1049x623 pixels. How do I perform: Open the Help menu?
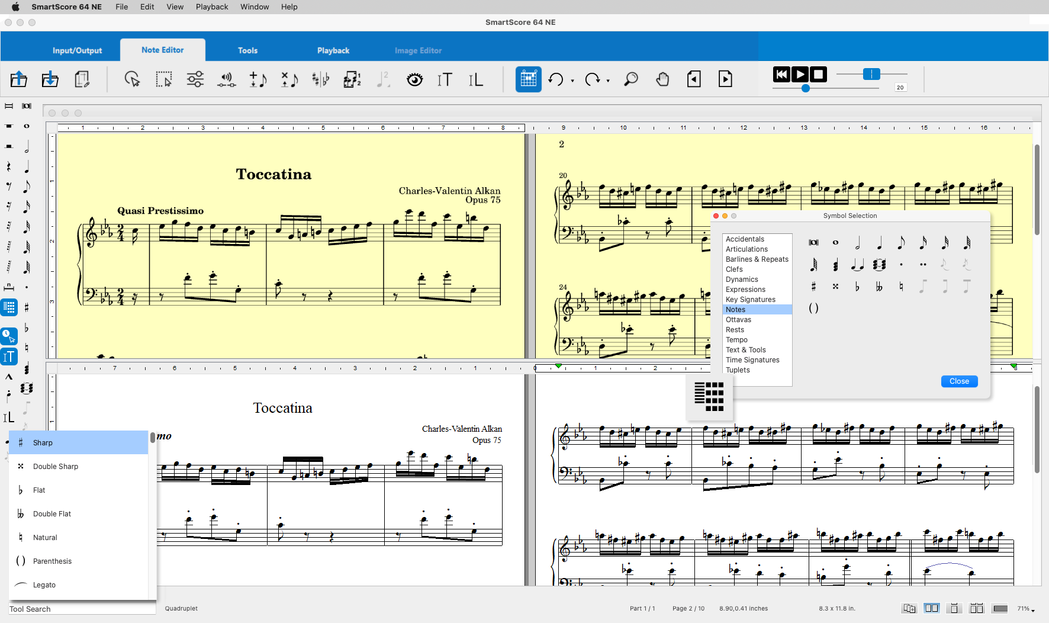pos(289,7)
